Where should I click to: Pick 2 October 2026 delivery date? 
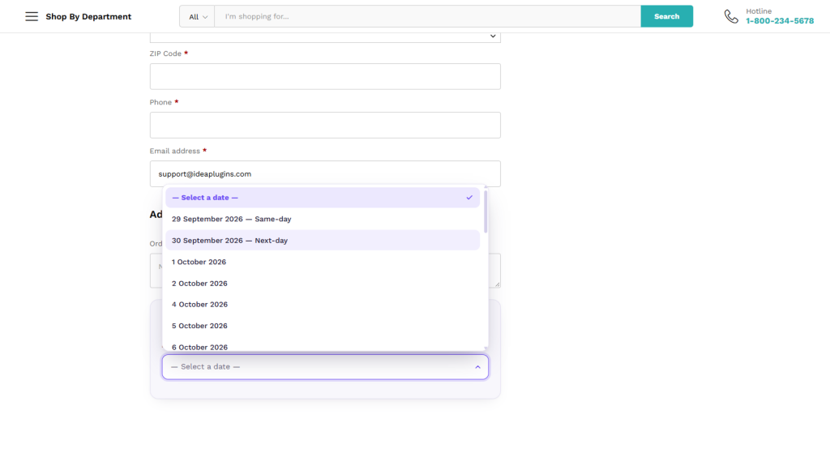323,284
